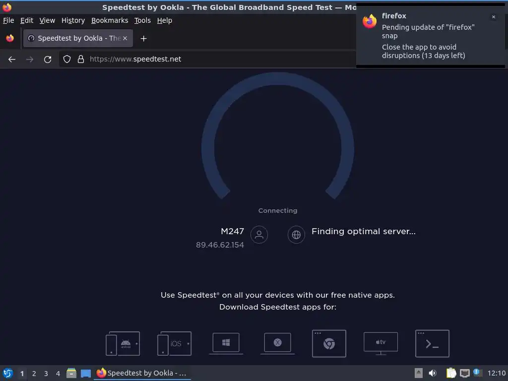Image resolution: width=508 pixels, height=381 pixels.
Task: Open the macOS app download icon
Action: [278, 343]
